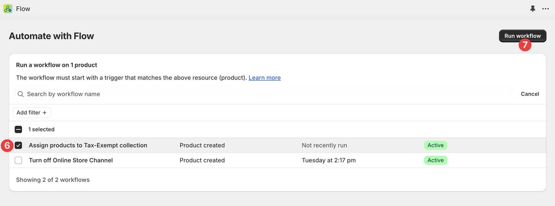
Task: Select 'Assign products to Tax-Exempt collection' workflow name
Action: [x=88, y=145]
